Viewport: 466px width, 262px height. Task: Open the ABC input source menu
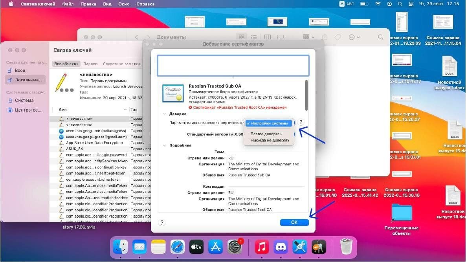click(x=347, y=4)
